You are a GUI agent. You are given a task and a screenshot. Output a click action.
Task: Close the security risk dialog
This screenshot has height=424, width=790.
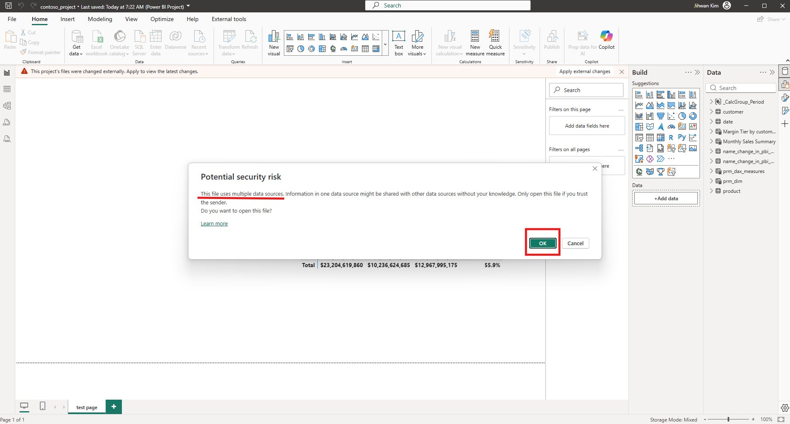click(595, 168)
